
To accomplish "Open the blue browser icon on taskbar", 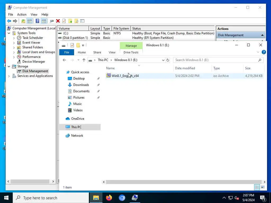I will [122, 198].
